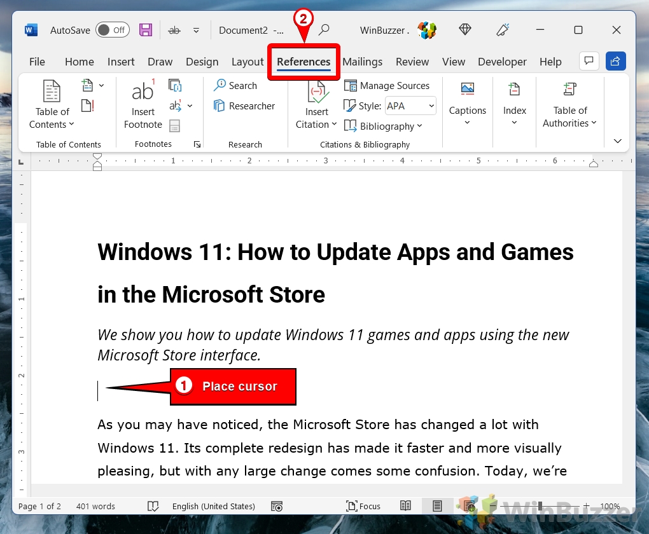Click the search magnifier in title bar
The image size is (649, 534).
click(324, 30)
